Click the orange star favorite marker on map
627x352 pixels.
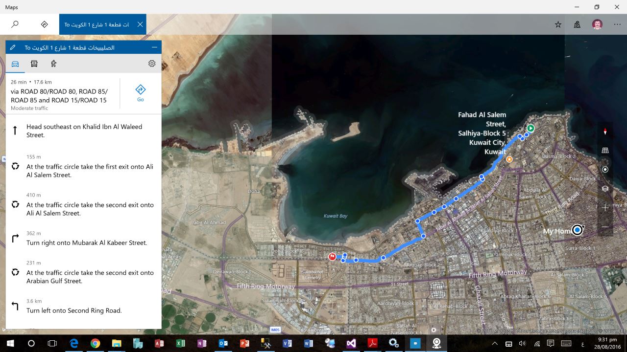click(x=509, y=159)
